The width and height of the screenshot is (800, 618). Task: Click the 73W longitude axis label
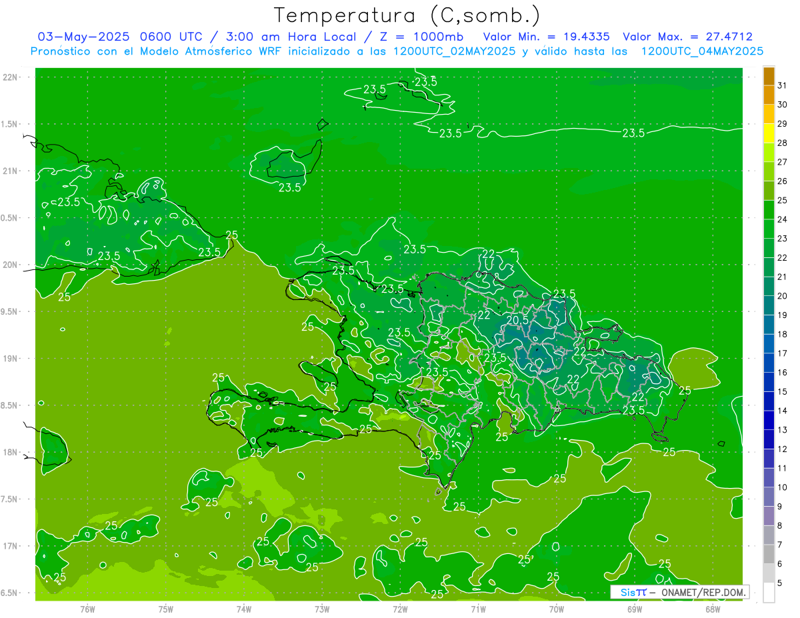pyautogui.click(x=322, y=609)
